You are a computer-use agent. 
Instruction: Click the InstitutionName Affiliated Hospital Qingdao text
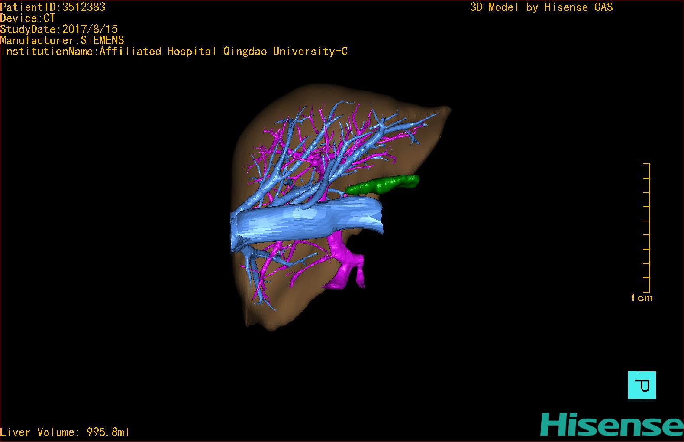click(x=174, y=52)
